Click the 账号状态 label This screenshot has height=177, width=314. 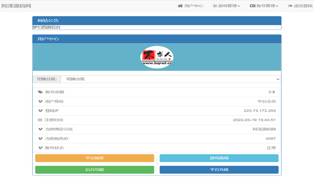54,148
